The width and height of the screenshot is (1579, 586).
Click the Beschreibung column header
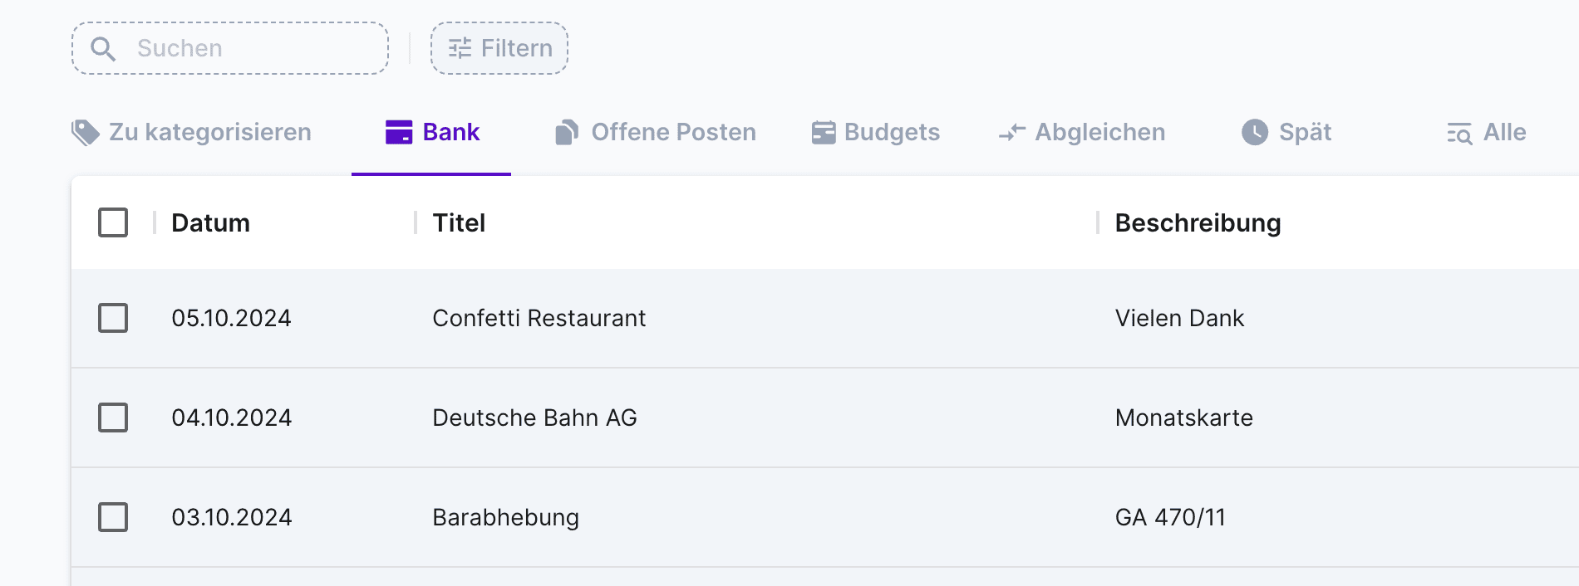(x=1198, y=223)
